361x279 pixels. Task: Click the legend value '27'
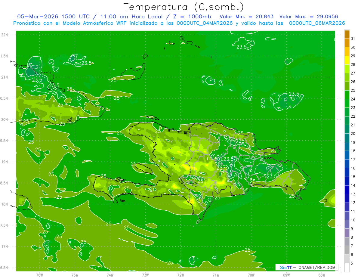[353, 73]
